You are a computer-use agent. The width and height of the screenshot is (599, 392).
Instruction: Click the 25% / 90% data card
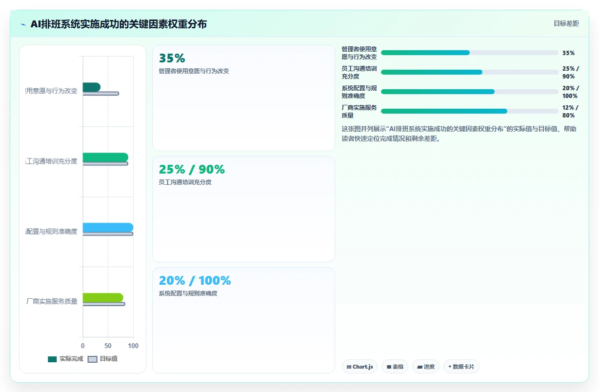(x=243, y=209)
